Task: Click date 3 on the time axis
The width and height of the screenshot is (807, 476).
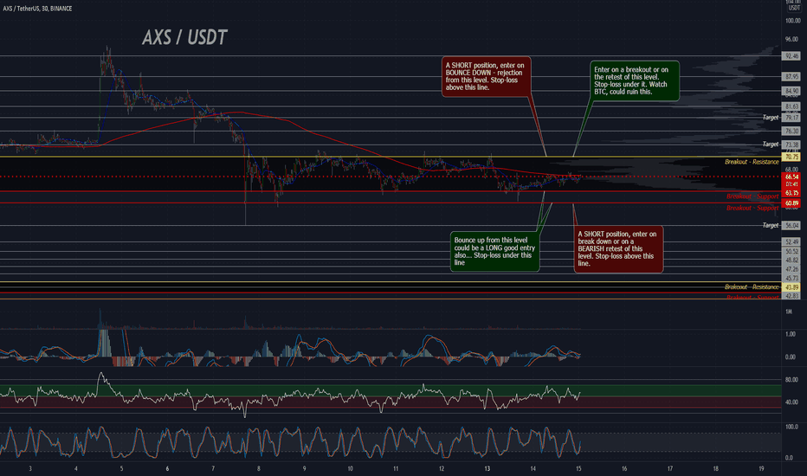Action: (x=30, y=469)
